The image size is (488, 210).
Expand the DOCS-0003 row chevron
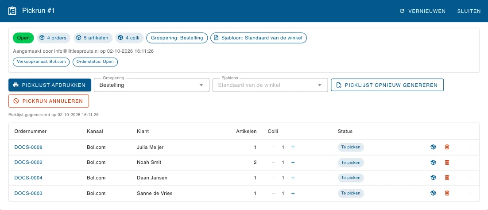point(469,193)
